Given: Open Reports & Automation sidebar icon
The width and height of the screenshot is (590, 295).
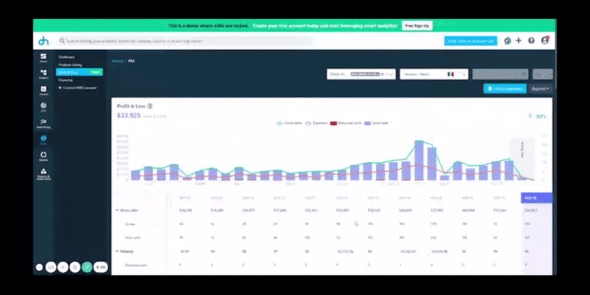Looking at the screenshot, I should point(43,174).
